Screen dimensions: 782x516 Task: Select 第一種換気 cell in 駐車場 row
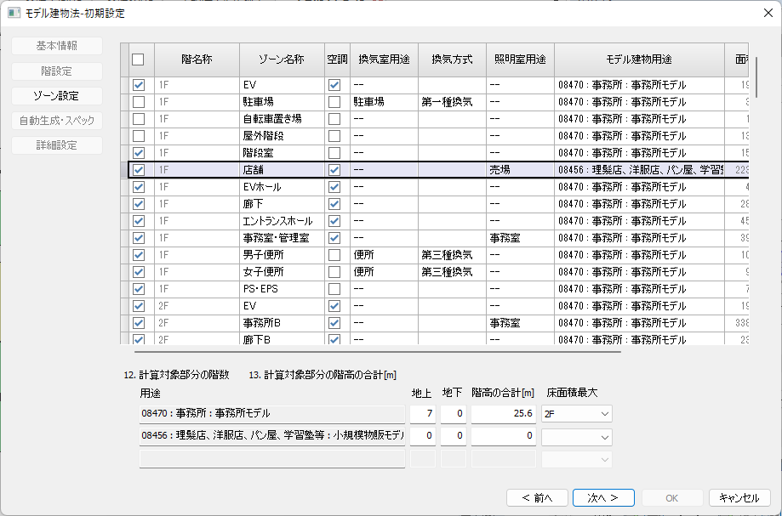(451, 102)
